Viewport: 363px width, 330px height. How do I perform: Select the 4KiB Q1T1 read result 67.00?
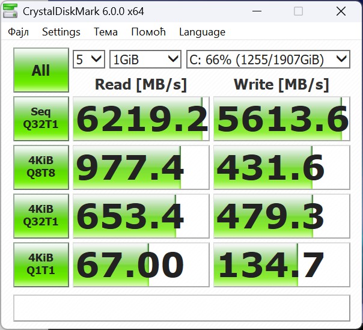(141, 264)
